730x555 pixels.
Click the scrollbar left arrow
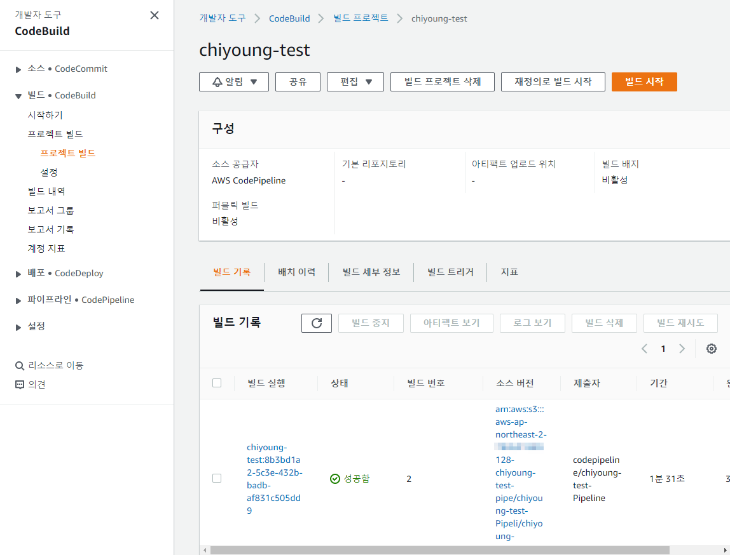tap(205, 551)
